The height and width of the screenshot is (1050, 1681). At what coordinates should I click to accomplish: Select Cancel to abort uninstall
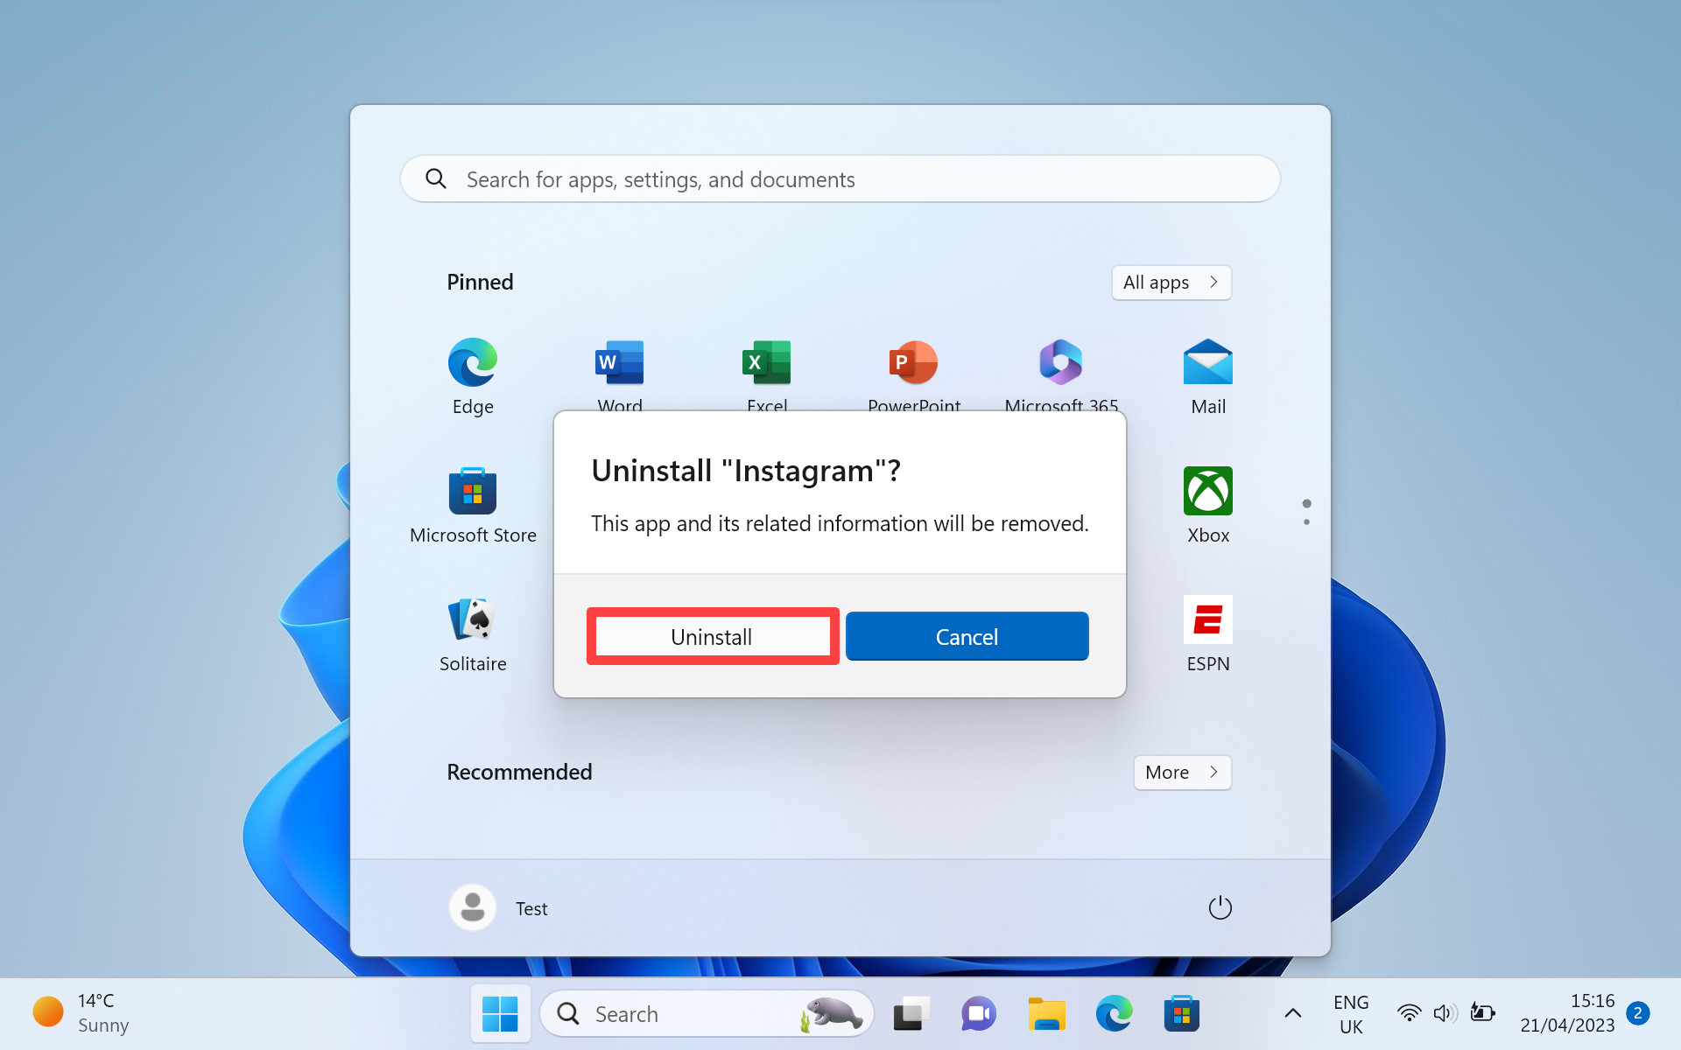(967, 635)
